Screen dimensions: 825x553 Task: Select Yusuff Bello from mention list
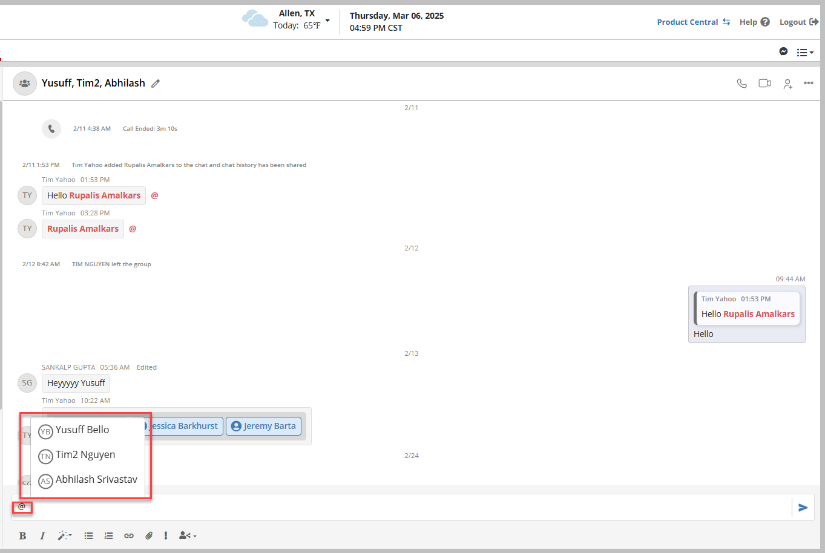point(82,430)
